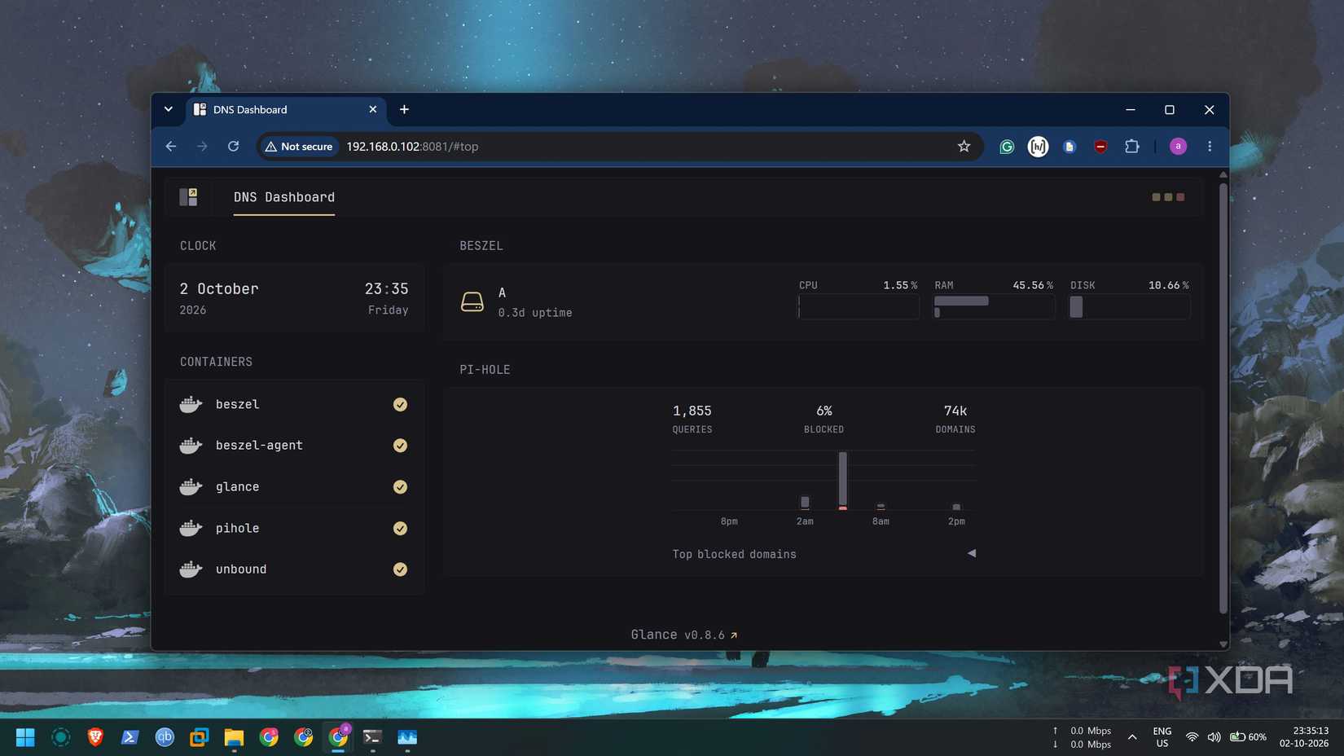The width and height of the screenshot is (1344, 756).
Task: Open the browser Extensions puzzle icon
Action: [x=1131, y=147]
